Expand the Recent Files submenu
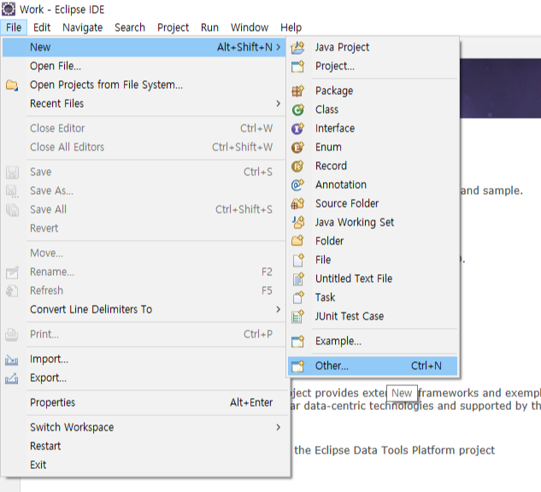This screenshot has width=541, height=492. [279, 103]
